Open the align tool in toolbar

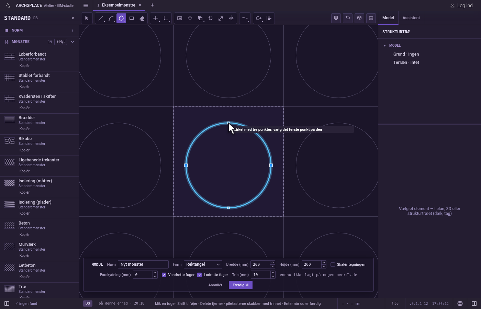click(269, 18)
